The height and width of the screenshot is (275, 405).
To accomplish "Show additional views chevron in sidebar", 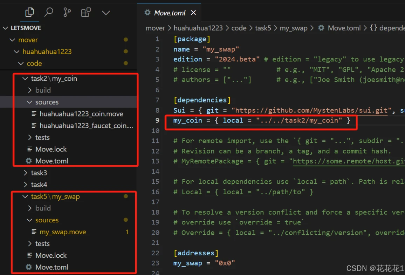I will (105, 13).
